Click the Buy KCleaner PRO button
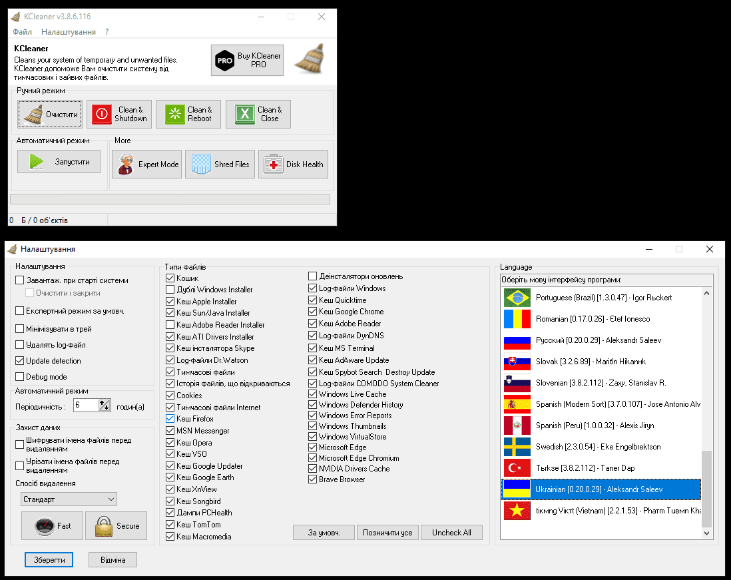731x580 pixels. pyautogui.click(x=247, y=60)
